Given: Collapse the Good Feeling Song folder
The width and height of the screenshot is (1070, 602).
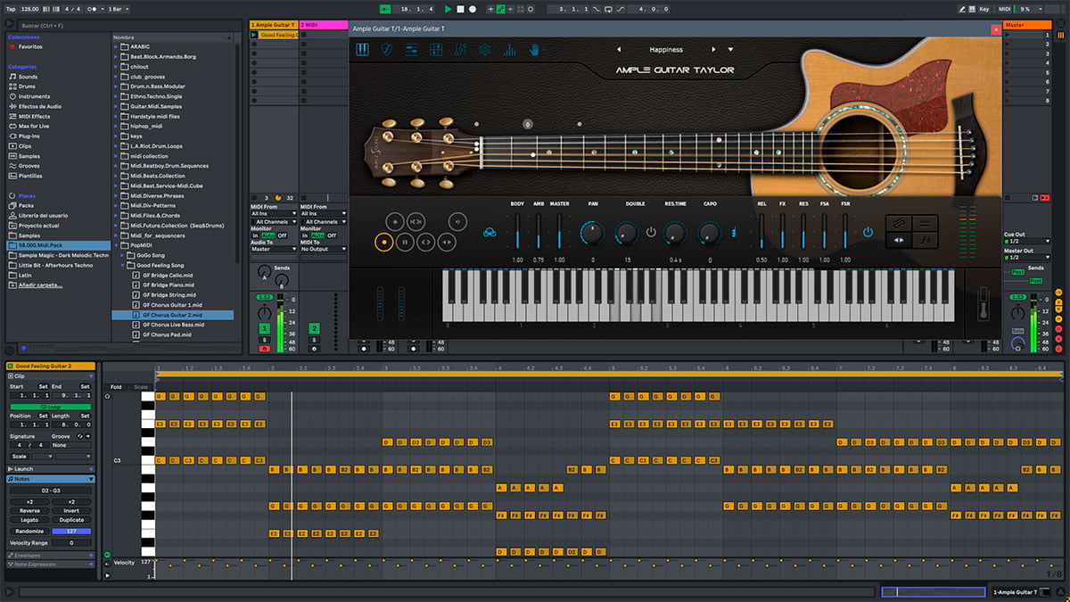Looking at the screenshot, I should (x=123, y=265).
